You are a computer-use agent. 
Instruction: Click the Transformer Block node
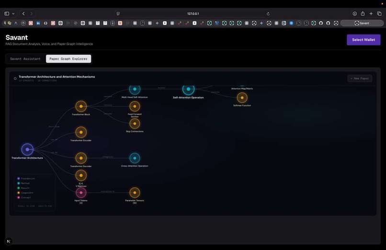pos(81,106)
